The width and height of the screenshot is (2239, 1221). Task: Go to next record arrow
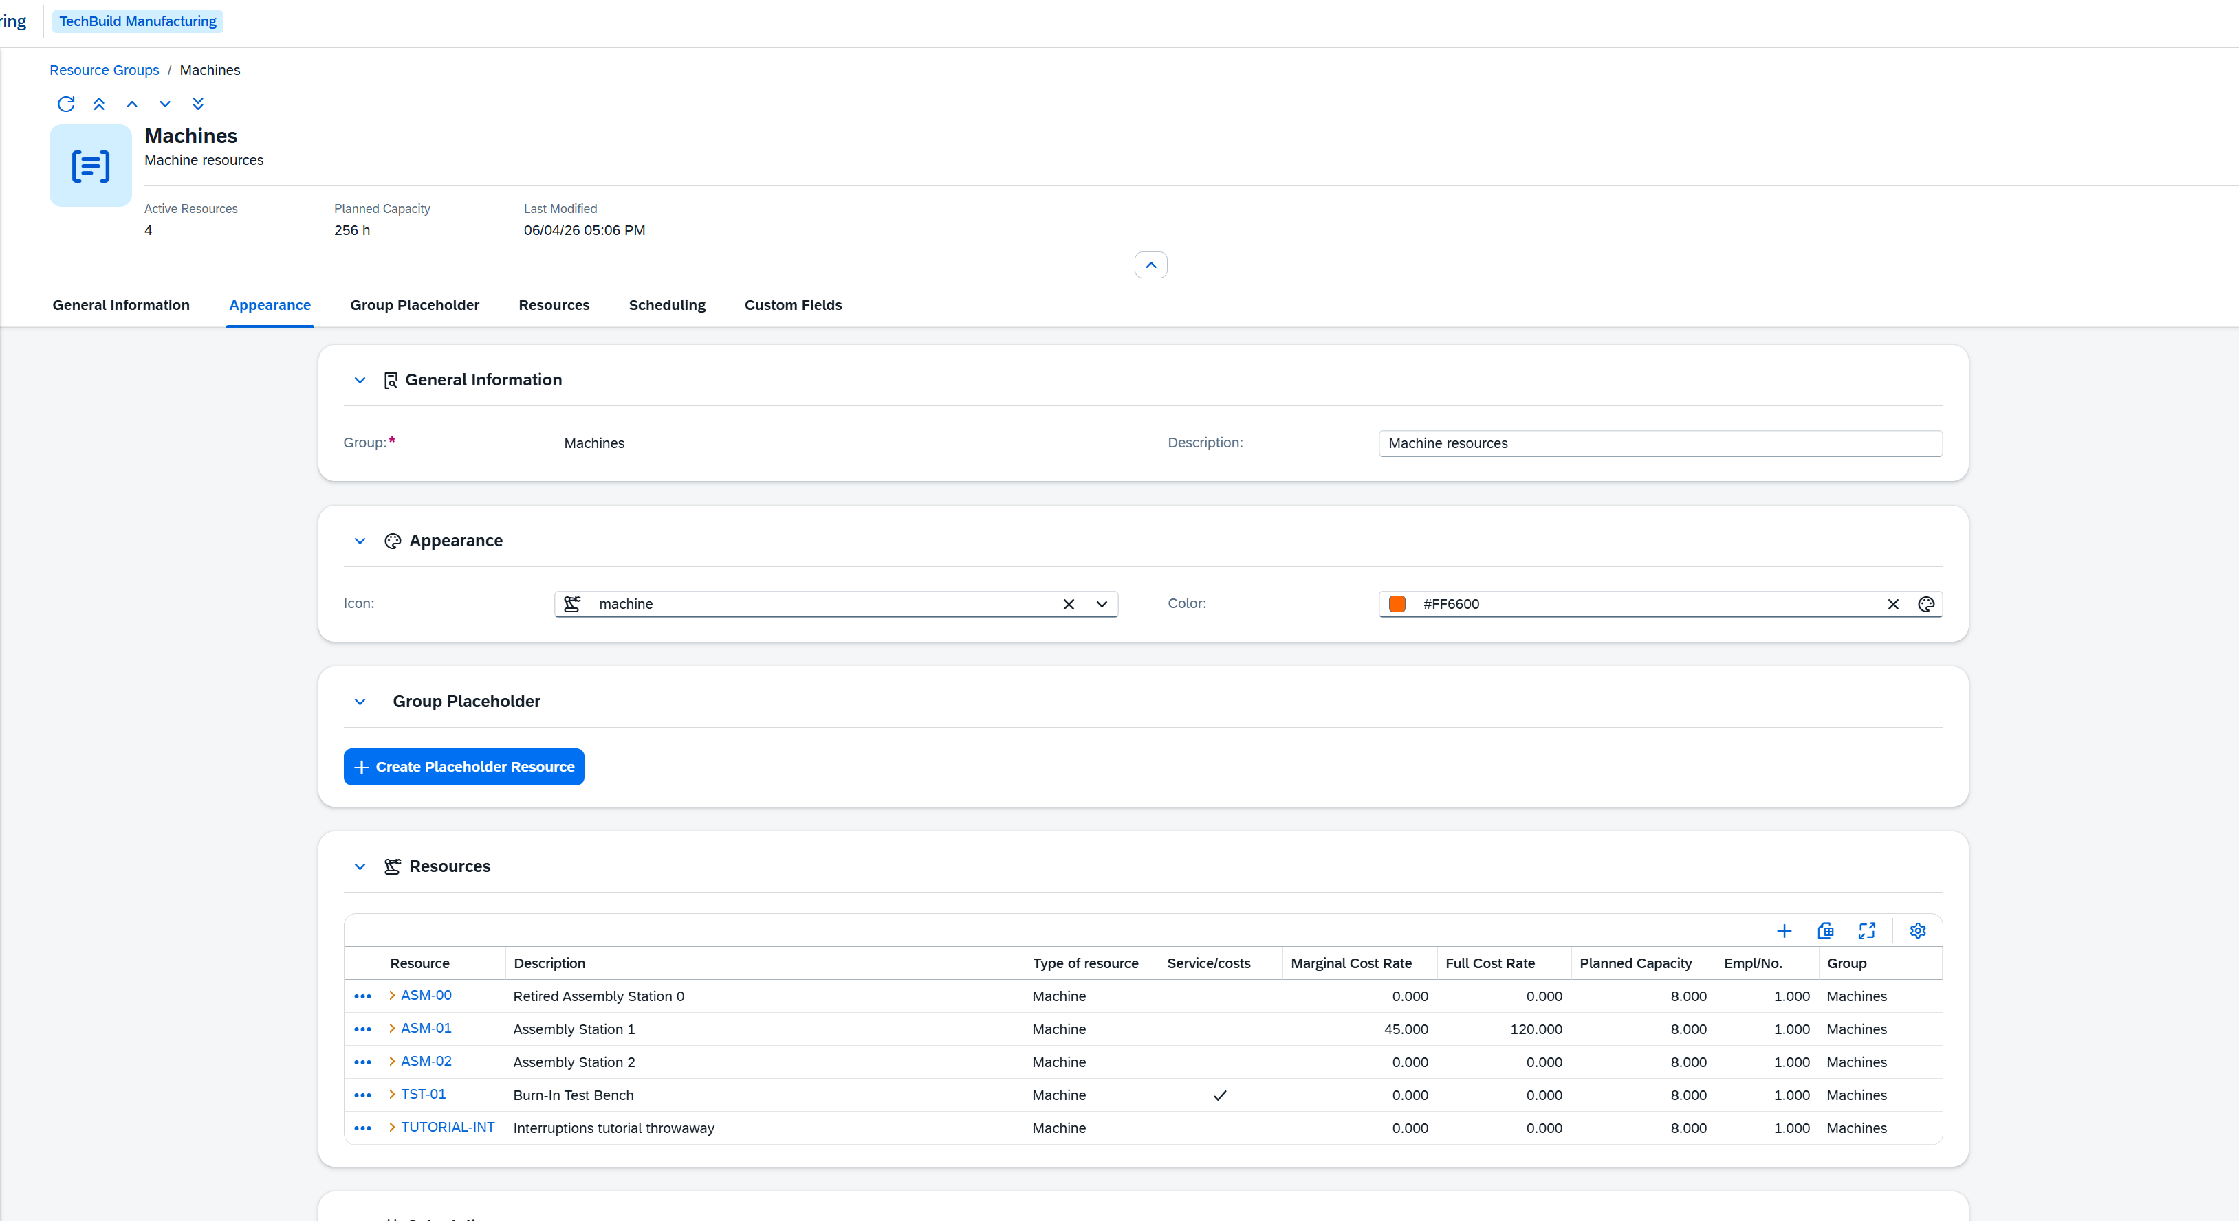click(x=165, y=104)
